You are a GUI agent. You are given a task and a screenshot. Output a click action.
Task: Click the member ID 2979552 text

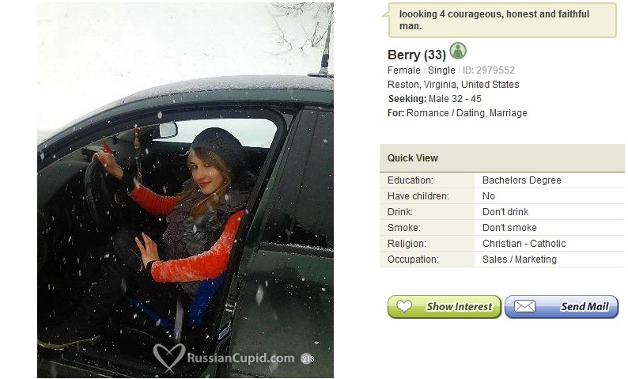point(489,70)
